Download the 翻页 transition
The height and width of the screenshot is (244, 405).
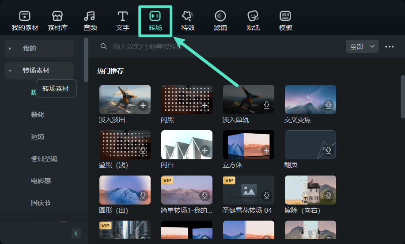[x=328, y=150]
